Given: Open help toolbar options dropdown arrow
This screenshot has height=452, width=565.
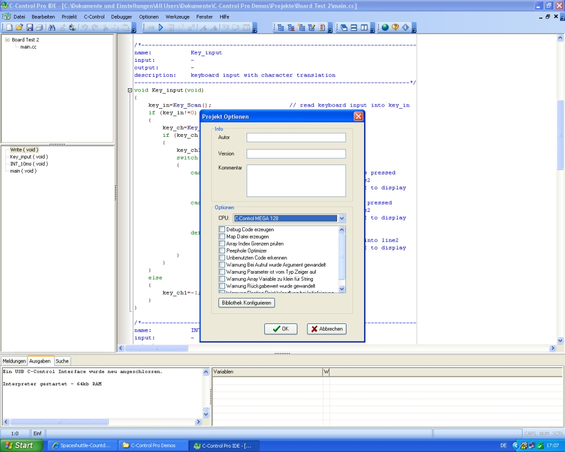Looking at the screenshot, I should (x=414, y=28).
